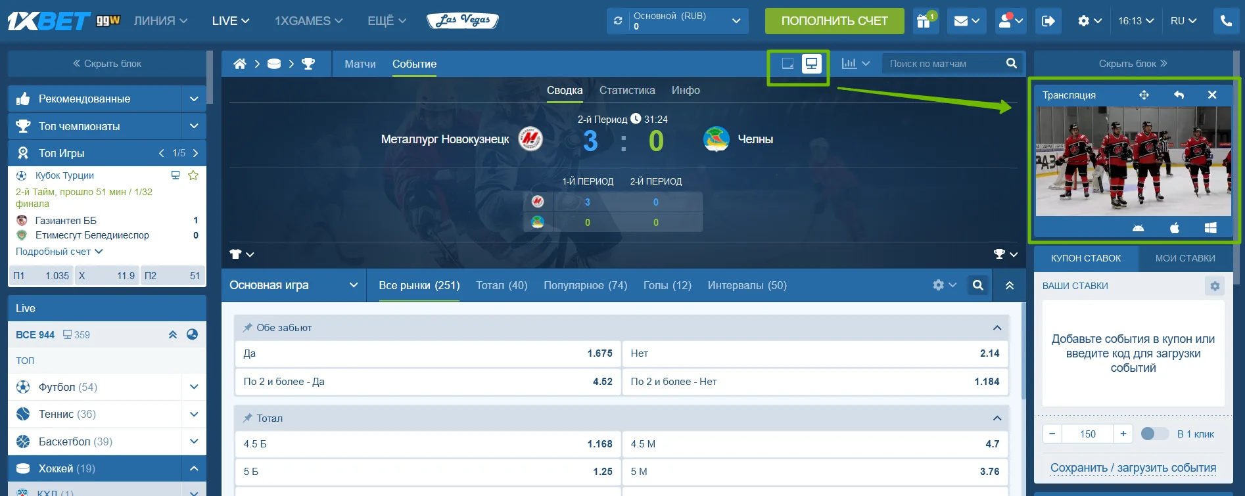Click the 'ПОПОЛНИТЬ СЧЕТ' button
Image resolution: width=1245 pixels, height=496 pixels.
[835, 21]
